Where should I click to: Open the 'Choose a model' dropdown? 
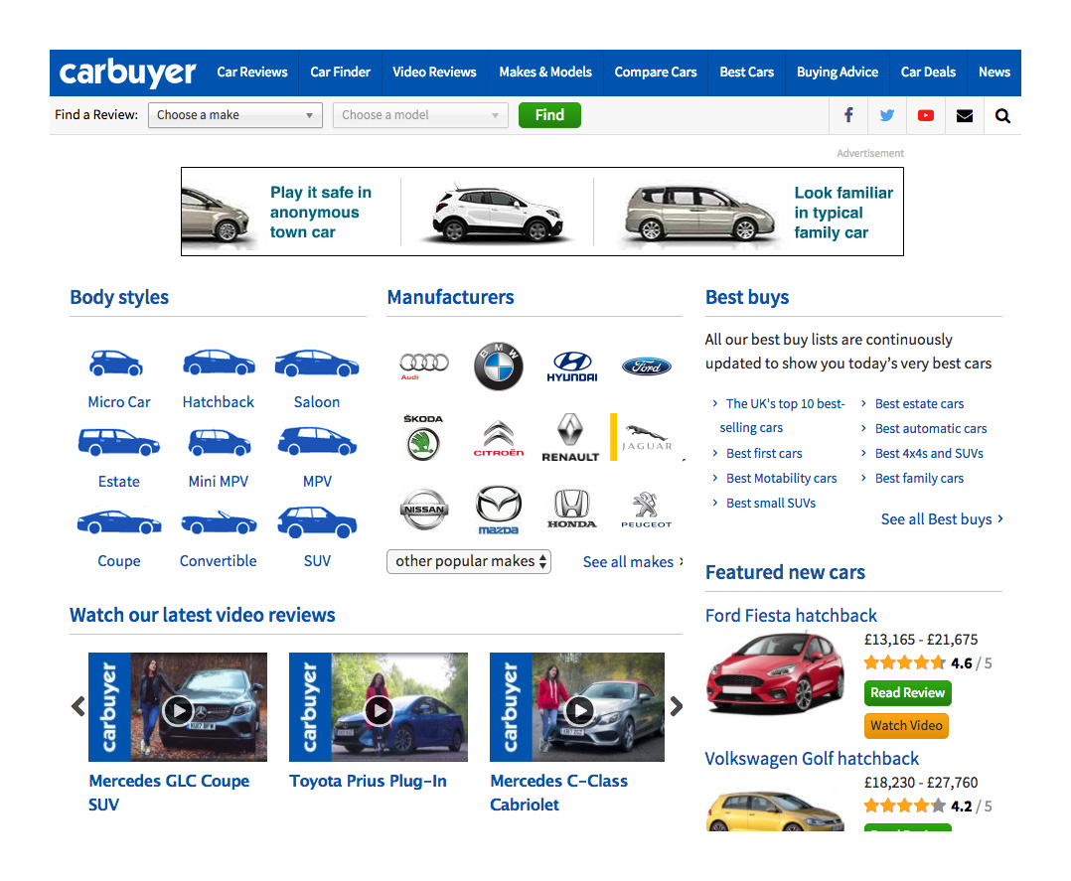coord(420,115)
